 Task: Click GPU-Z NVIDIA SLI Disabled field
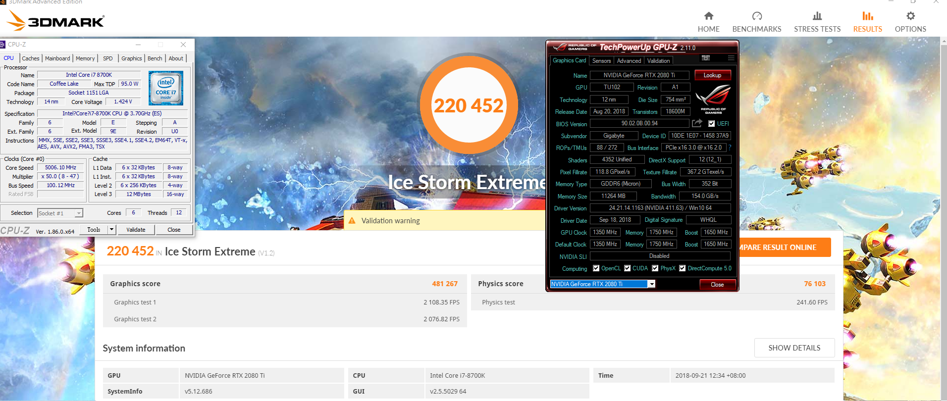660,256
